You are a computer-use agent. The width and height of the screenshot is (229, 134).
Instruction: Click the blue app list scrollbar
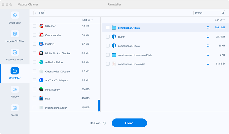[x=99, y=106]
